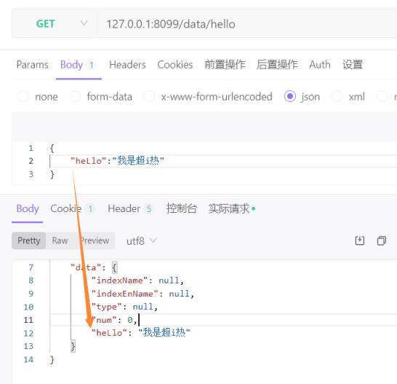
Task: Open the 实际请求 tab
Action: tap(232, 208)
